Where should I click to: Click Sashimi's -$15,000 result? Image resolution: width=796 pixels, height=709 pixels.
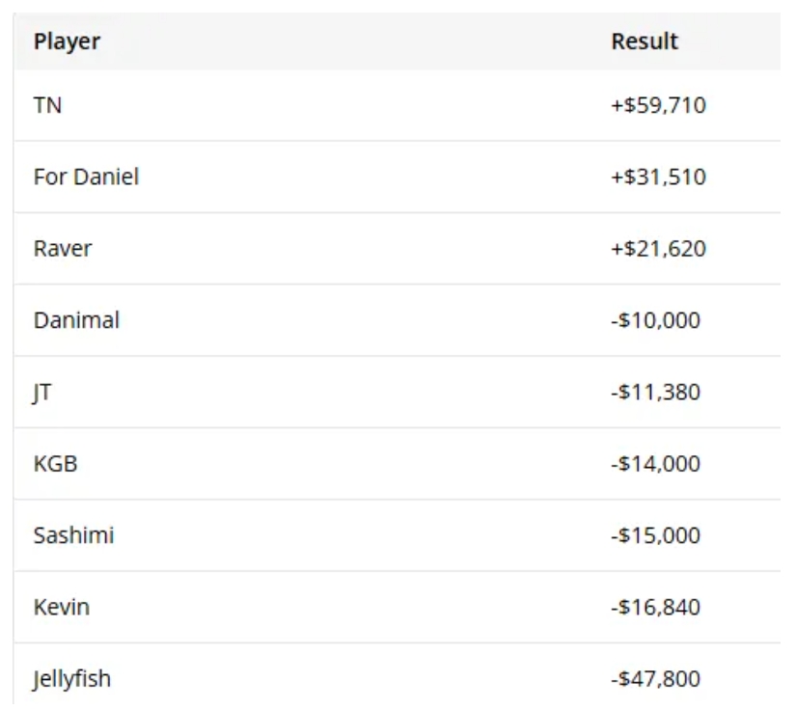(x=655, y=535)
